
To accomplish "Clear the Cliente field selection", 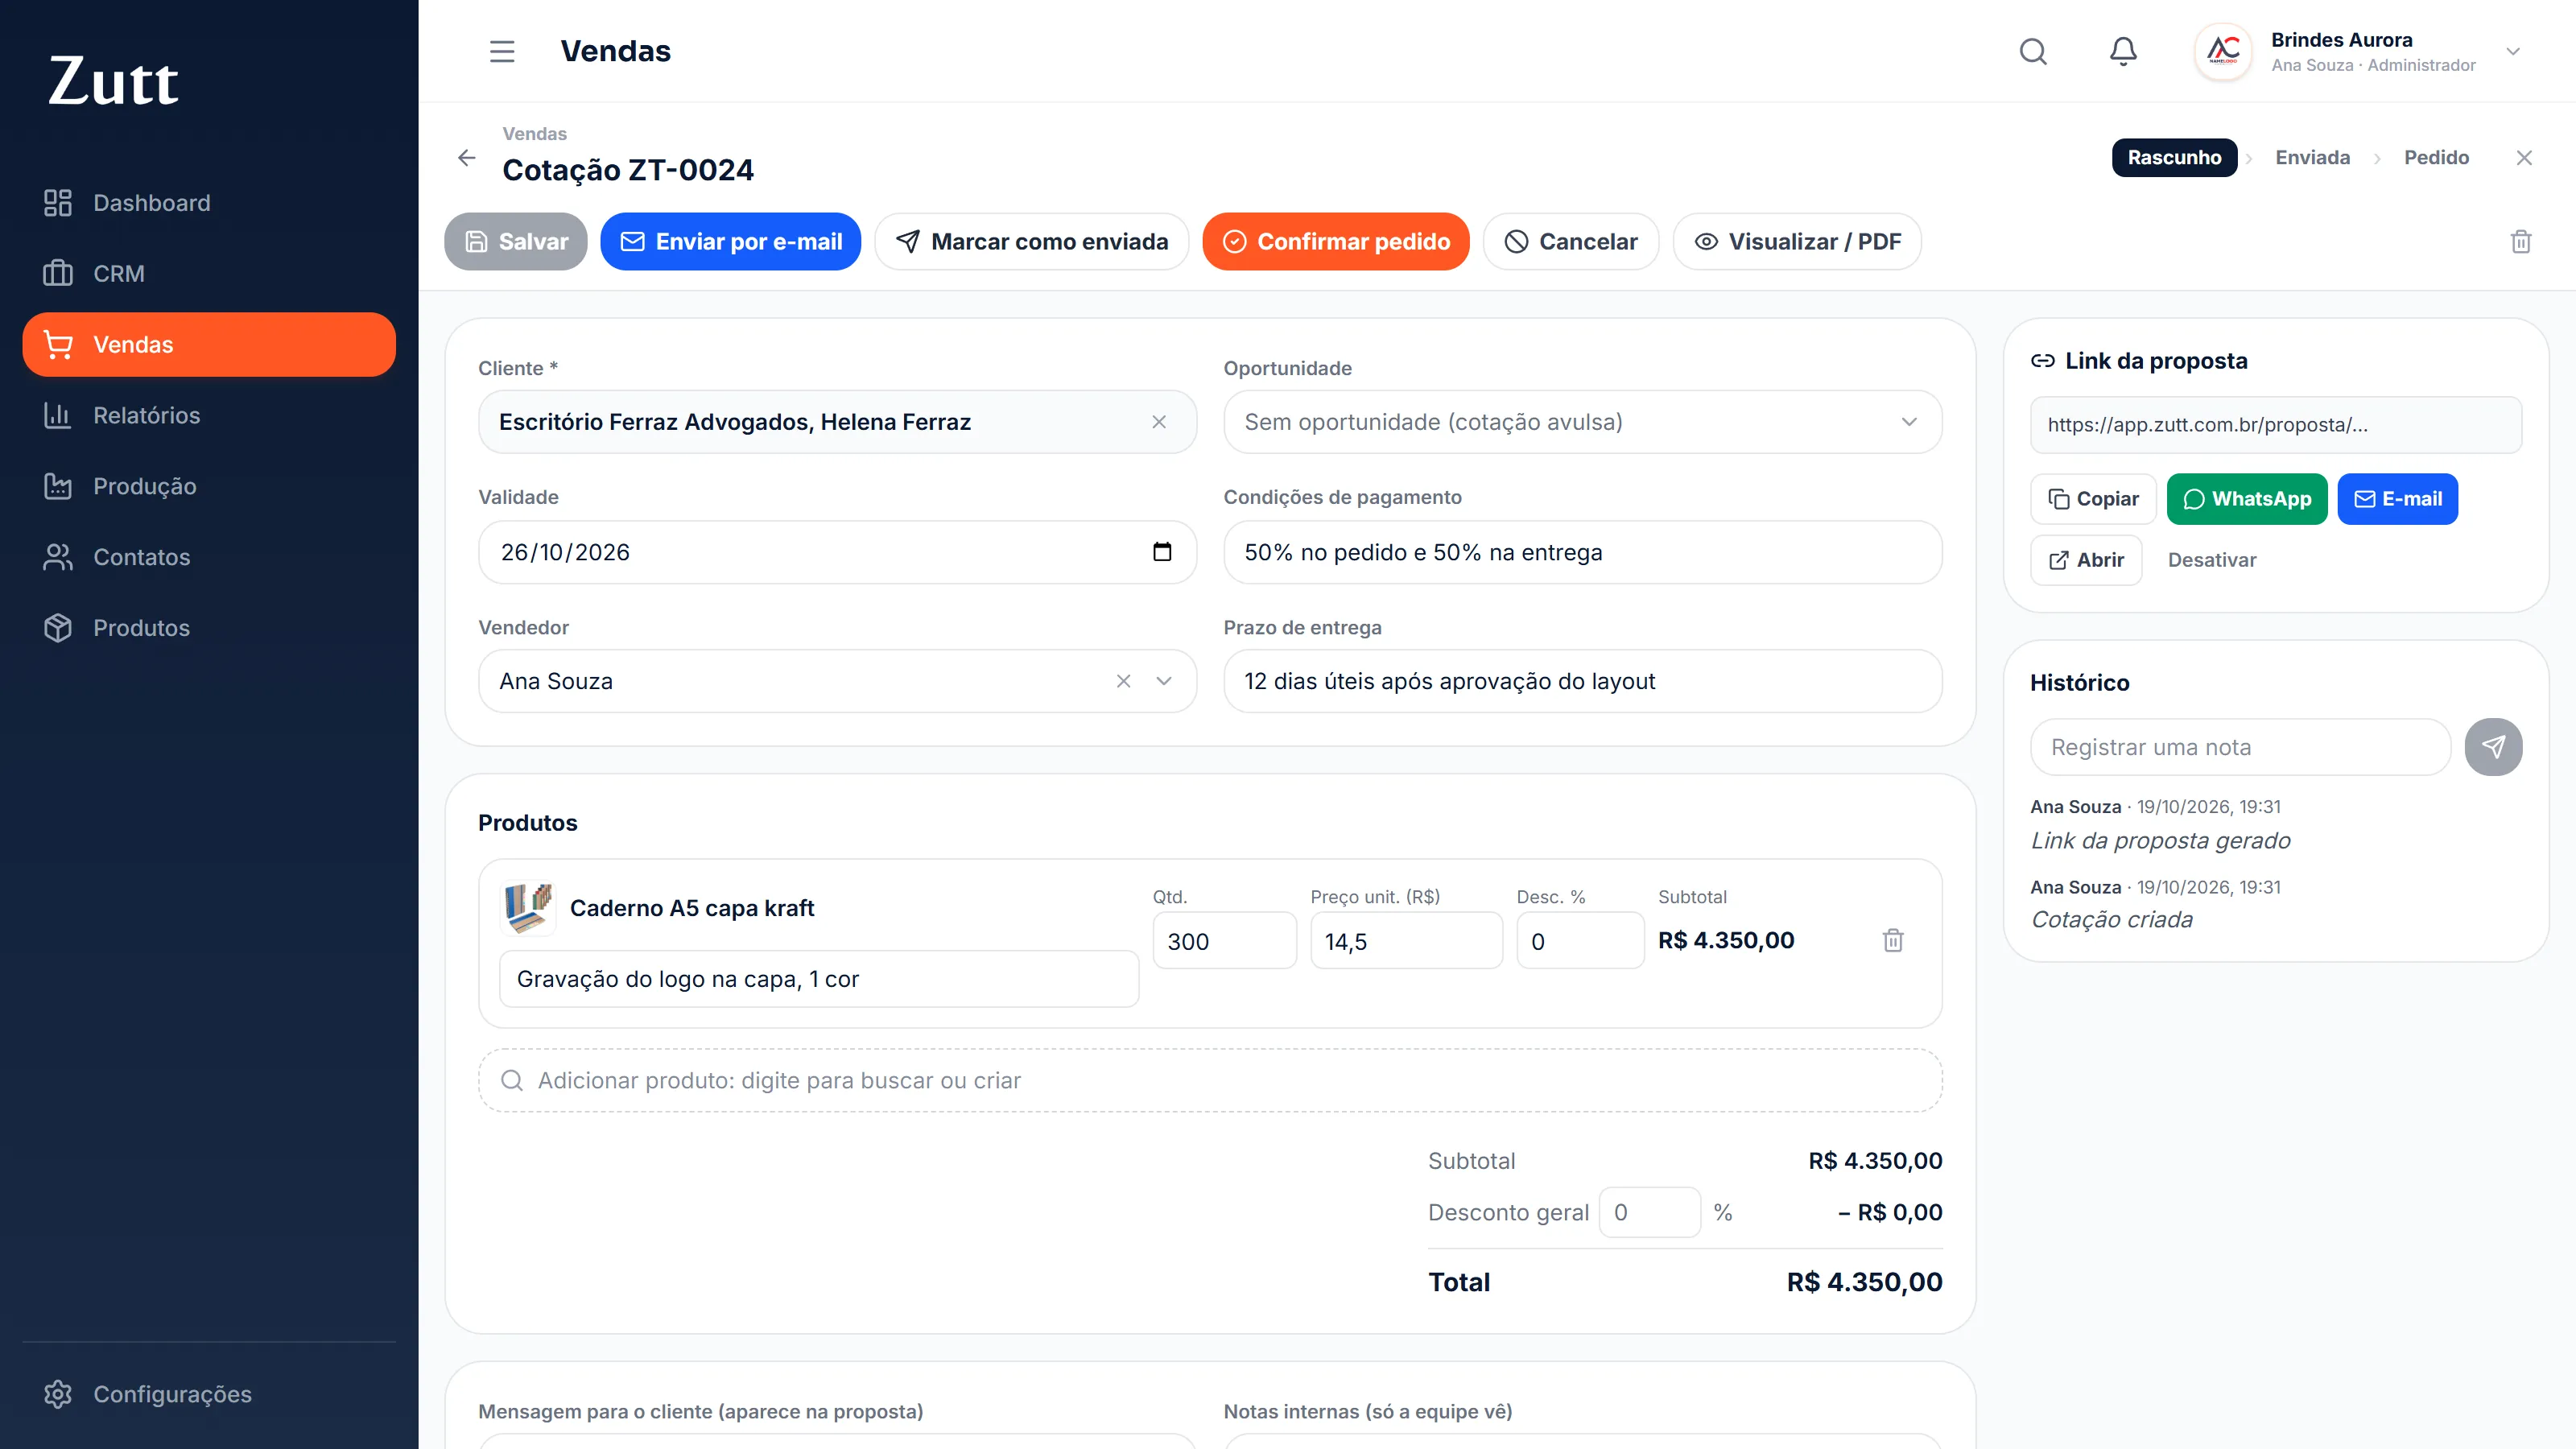I will click(1159, 422).
